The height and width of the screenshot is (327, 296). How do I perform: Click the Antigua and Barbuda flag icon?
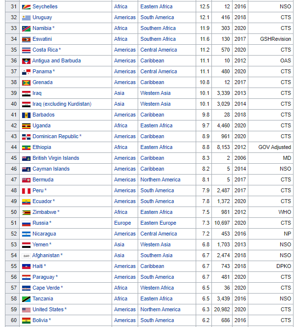tap(26, 61)
